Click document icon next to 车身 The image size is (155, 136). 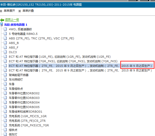point(5,84)
